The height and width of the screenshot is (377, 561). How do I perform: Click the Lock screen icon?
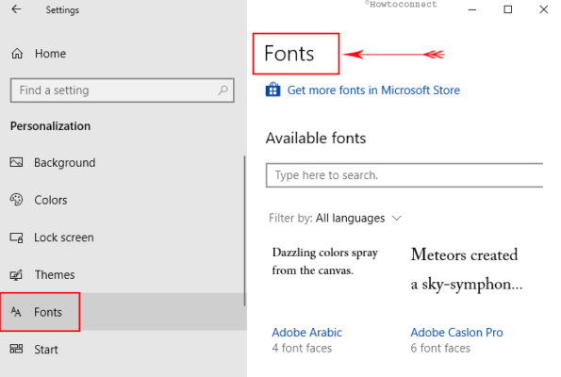(x=16, y=238)
